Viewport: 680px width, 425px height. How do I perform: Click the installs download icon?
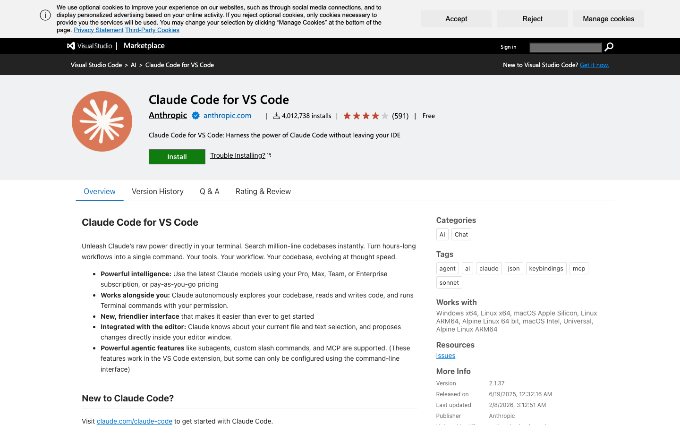tap(277, 115)
